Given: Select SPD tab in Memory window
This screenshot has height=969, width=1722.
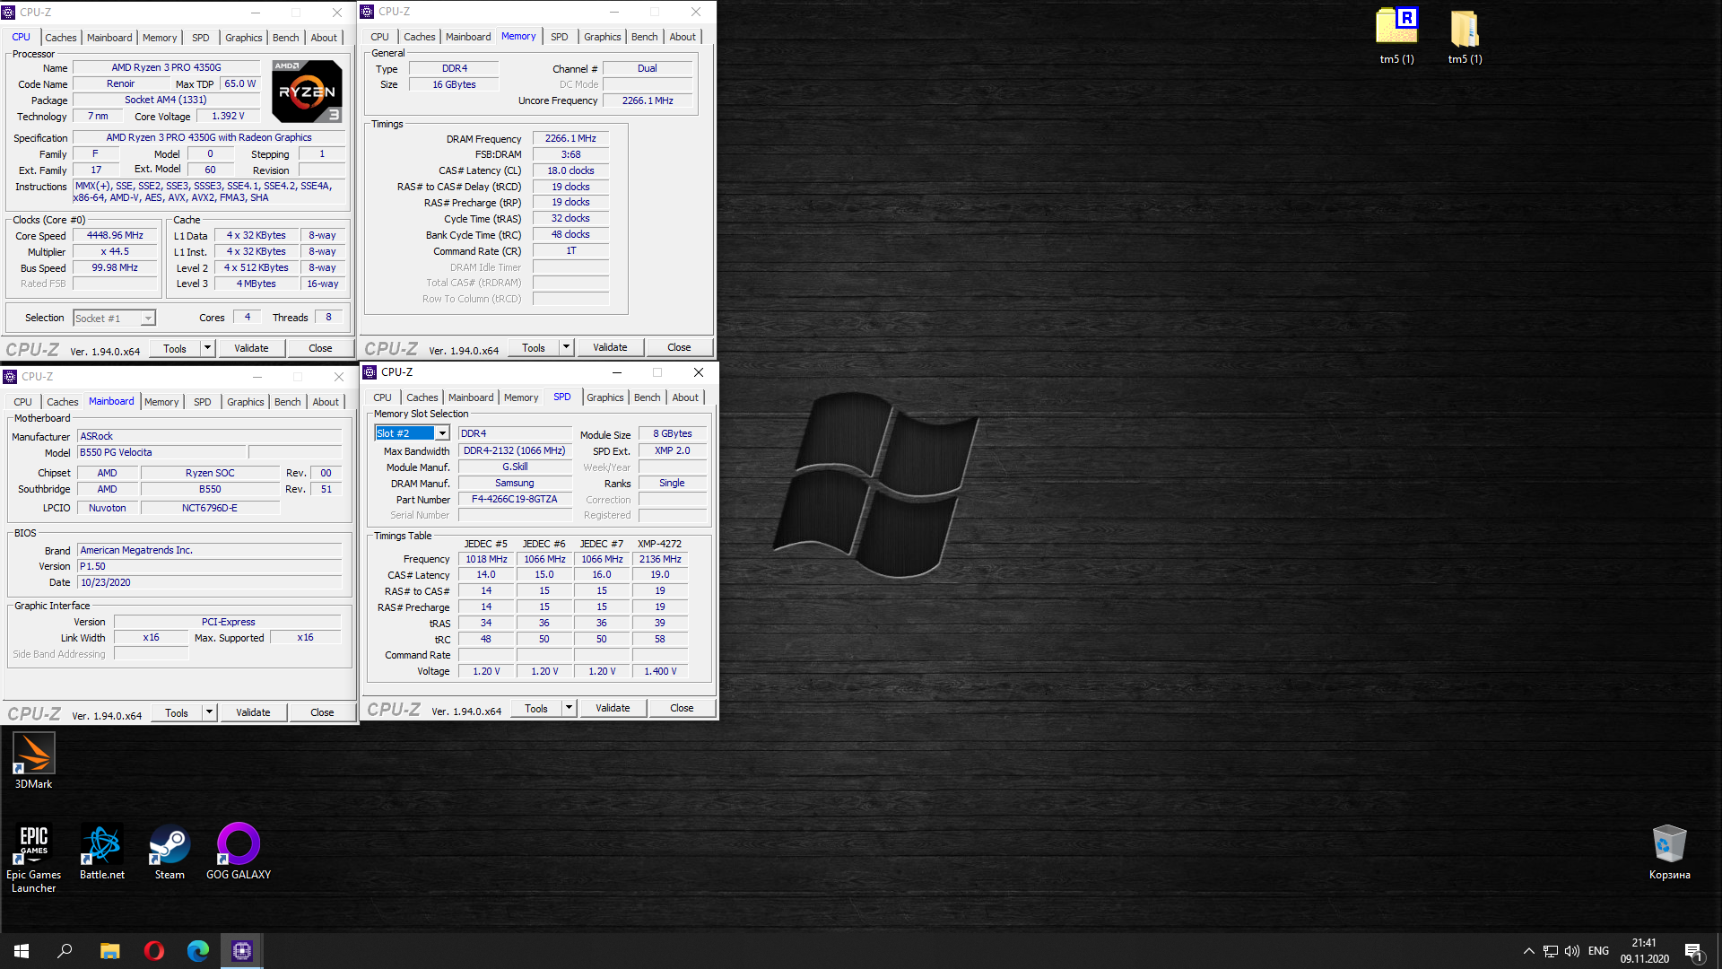Looking at the screenshot, I should coord(559,37).
